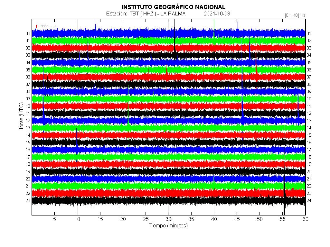330x247 pixels.
Task: Click the black spike near minute 31 at top
Action: pyautogui.click(x=174, y=42)
